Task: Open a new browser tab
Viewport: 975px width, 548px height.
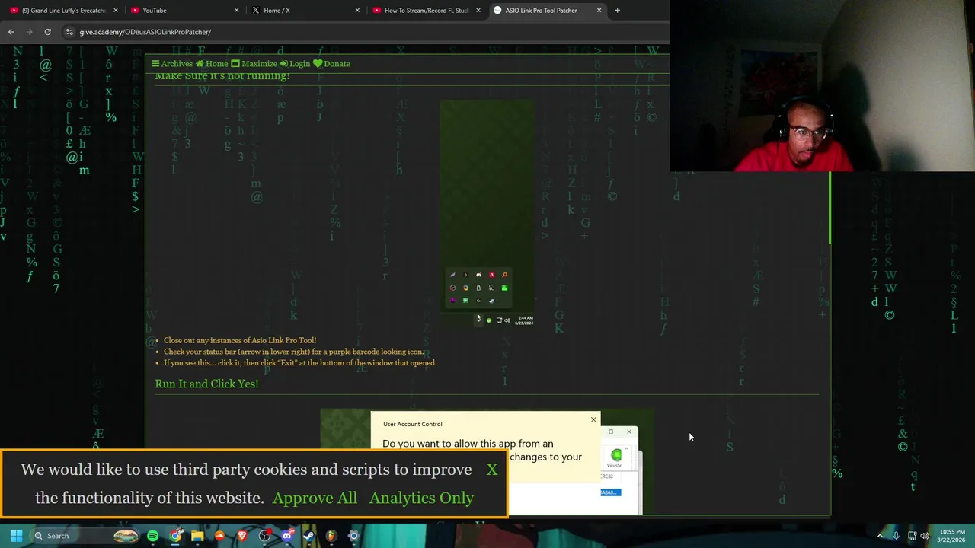Action: [617, 11]
